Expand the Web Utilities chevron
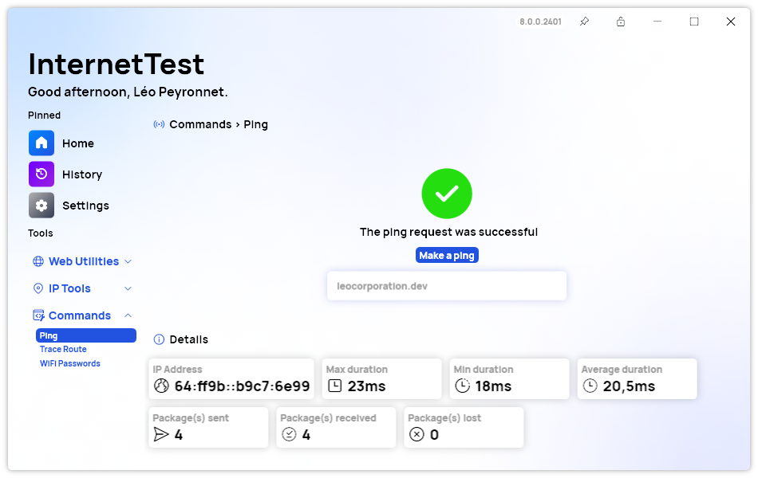Screen dimensions: 758x478 [128, 261]
